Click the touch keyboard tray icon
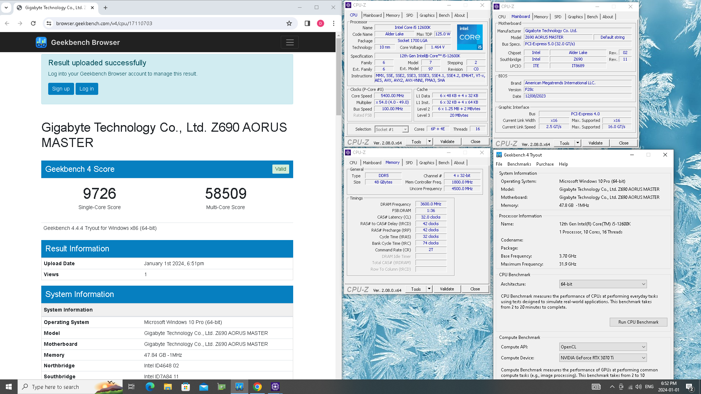The image size is (701, 394). tap(596, 387)
